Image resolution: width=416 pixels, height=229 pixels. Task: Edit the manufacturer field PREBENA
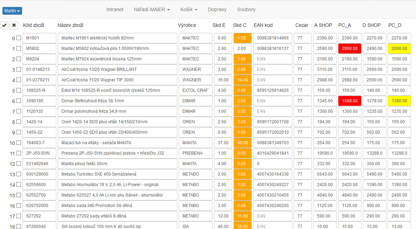click(x=195, y=153)
